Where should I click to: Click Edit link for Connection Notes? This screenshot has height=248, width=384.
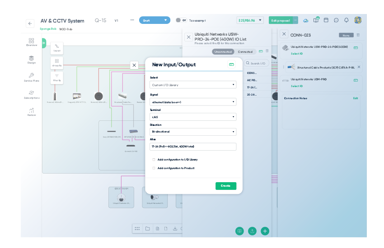point(355,98)
